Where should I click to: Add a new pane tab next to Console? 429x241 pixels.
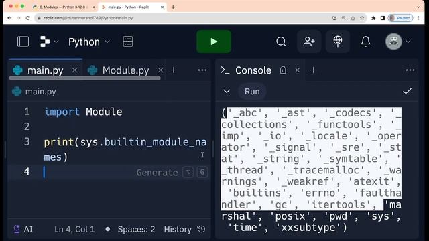click(x=313, y=70)
